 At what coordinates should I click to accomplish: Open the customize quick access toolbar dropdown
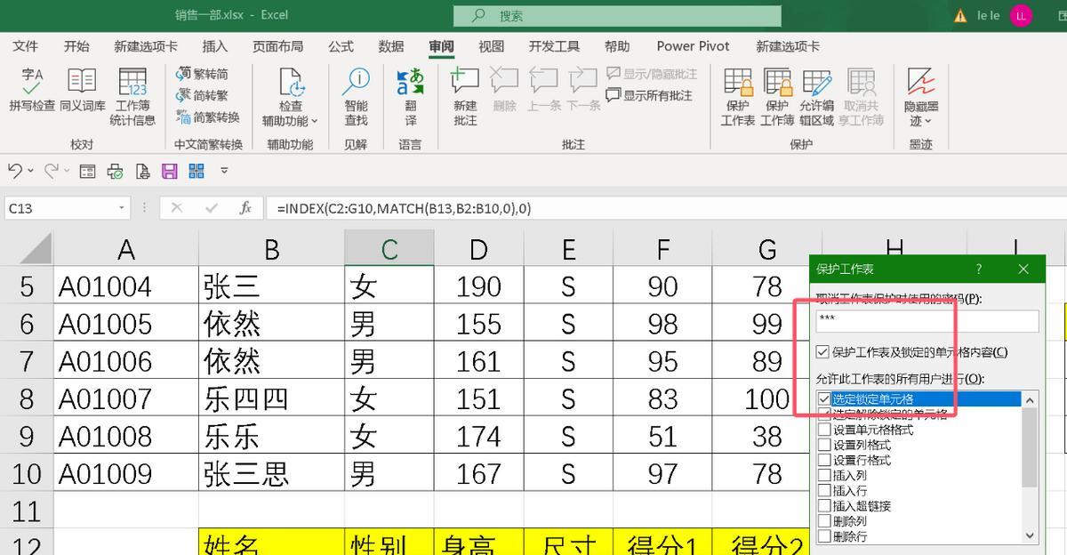[224, 171]
